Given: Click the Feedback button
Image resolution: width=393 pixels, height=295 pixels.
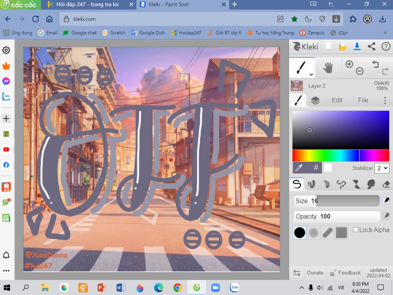Looking at the screenshot, I should tap(345, 273).
